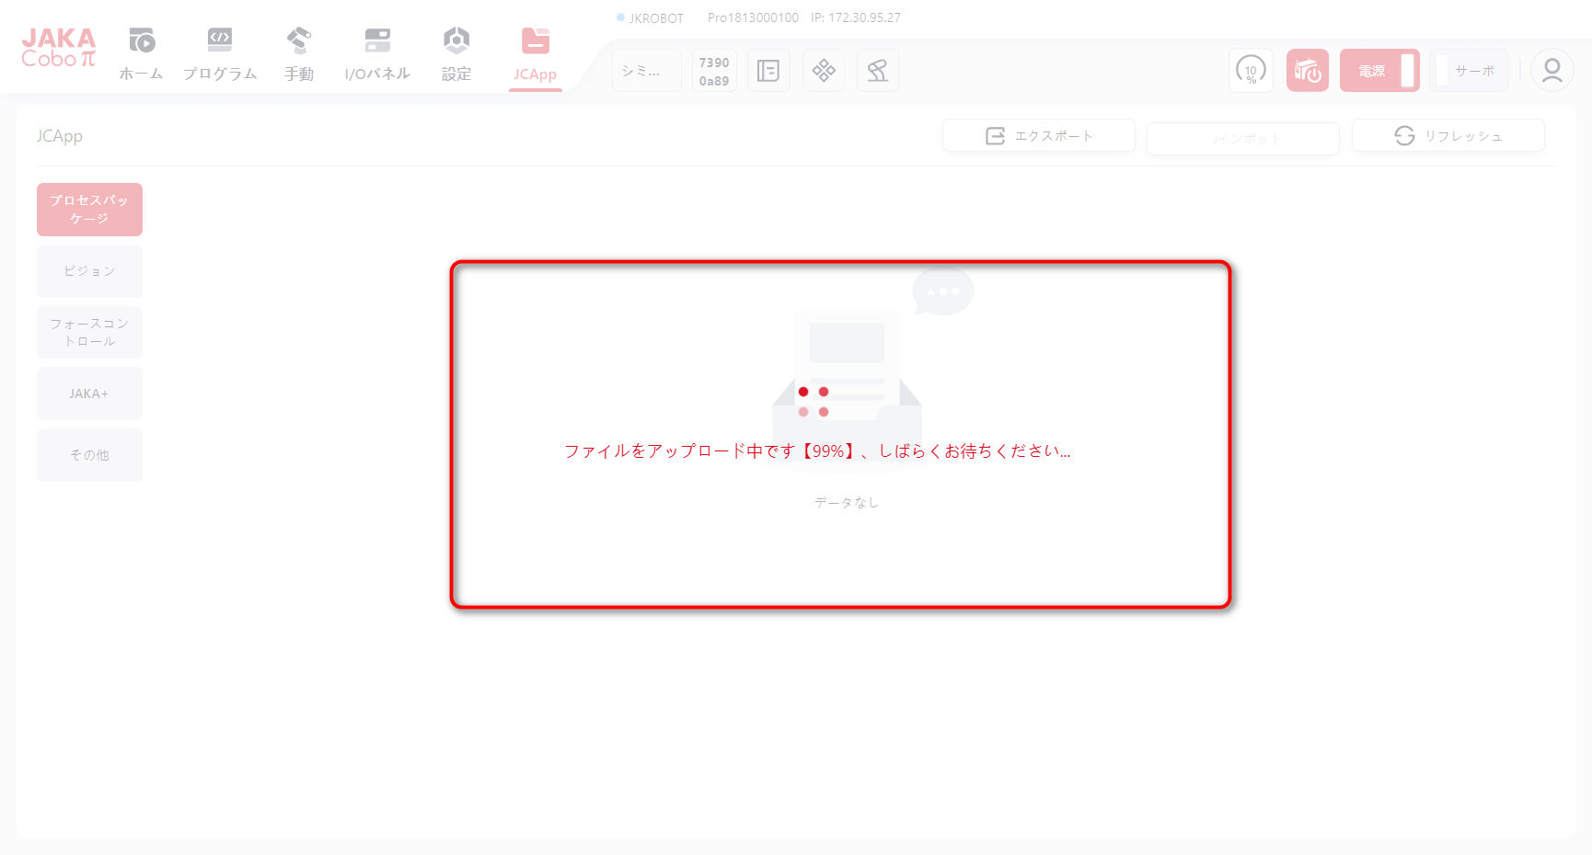Select the フォースコントロール sidebar tab

point(89,332)
